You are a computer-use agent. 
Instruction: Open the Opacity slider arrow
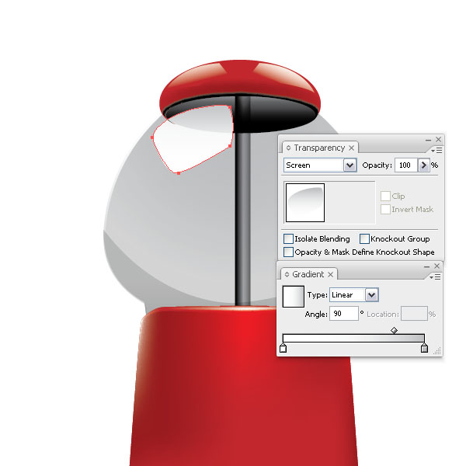(x=424, y=165)
